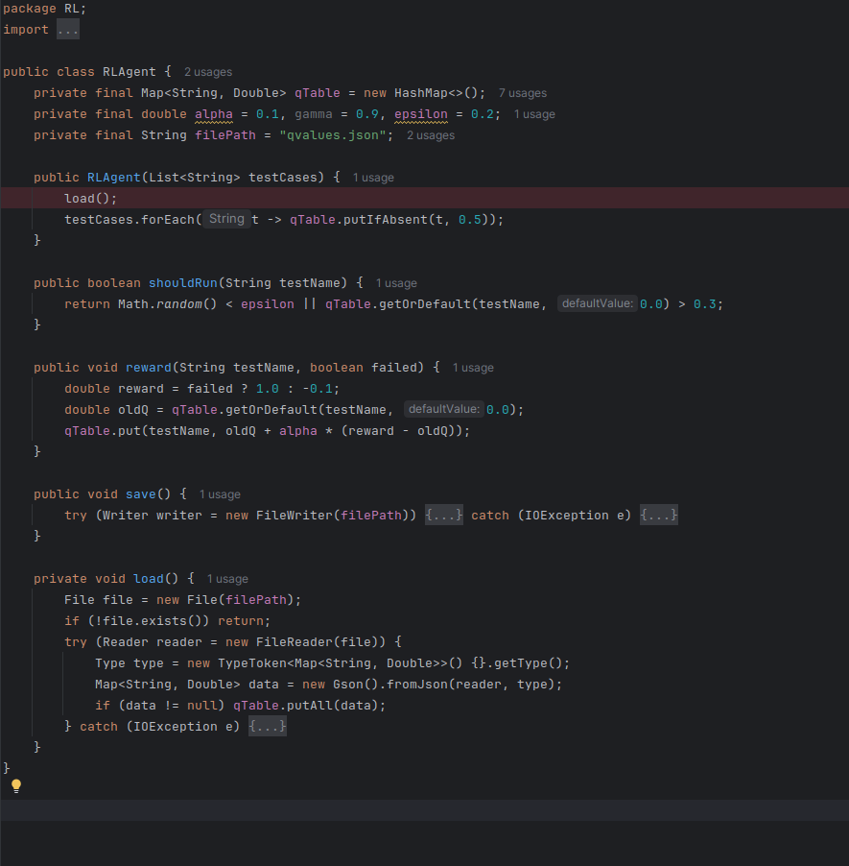Show usage hint beside shouldRun method
Screen dimensions: 849x866
pos(396,283)
